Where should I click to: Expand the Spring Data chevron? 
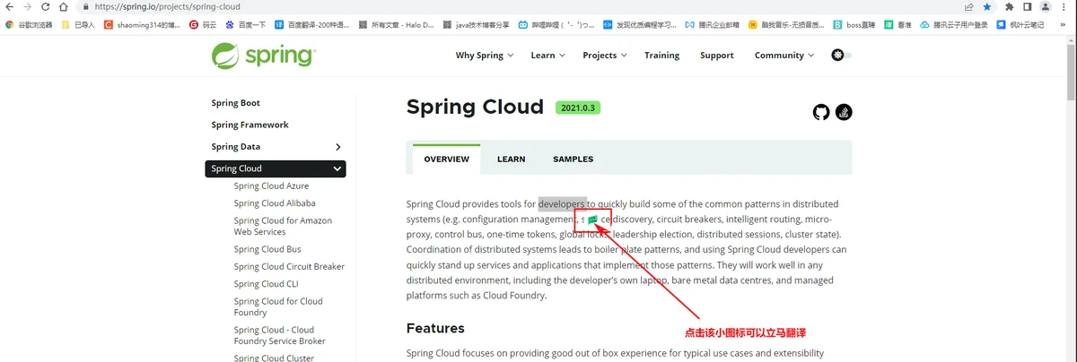337,147
